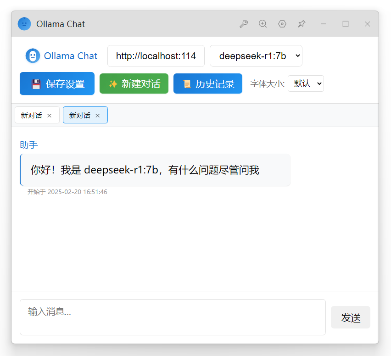Click the 助手 assistant label

pos(28,145)
